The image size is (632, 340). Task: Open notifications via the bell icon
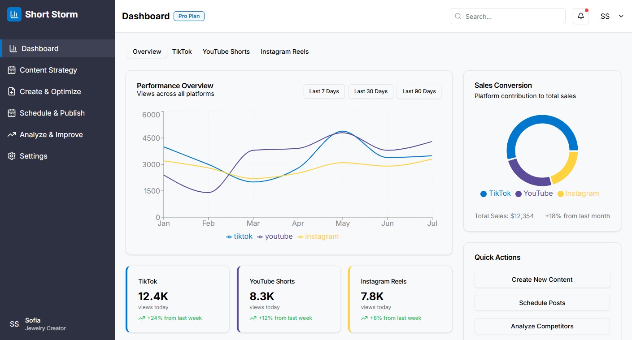coord(580,16)
